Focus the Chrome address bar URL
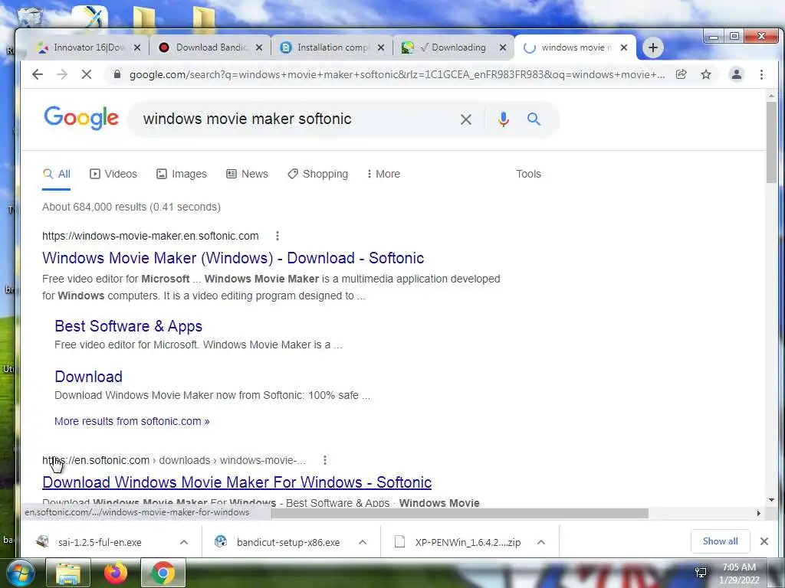This screenshot has width=785, height=588. pyautogui.click(x=397, y=74)
